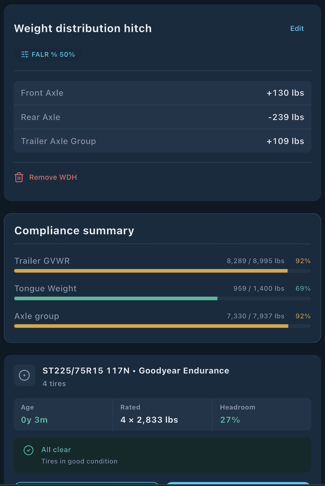Click the -239 lbs value
This screenshot has height=486, width=325.
[x=286, y=117]
